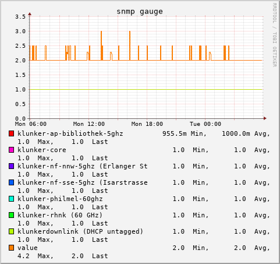The image size is (280, 264).
Task: Click the Mon 06:00 time axis label
Action: (31, 124)
